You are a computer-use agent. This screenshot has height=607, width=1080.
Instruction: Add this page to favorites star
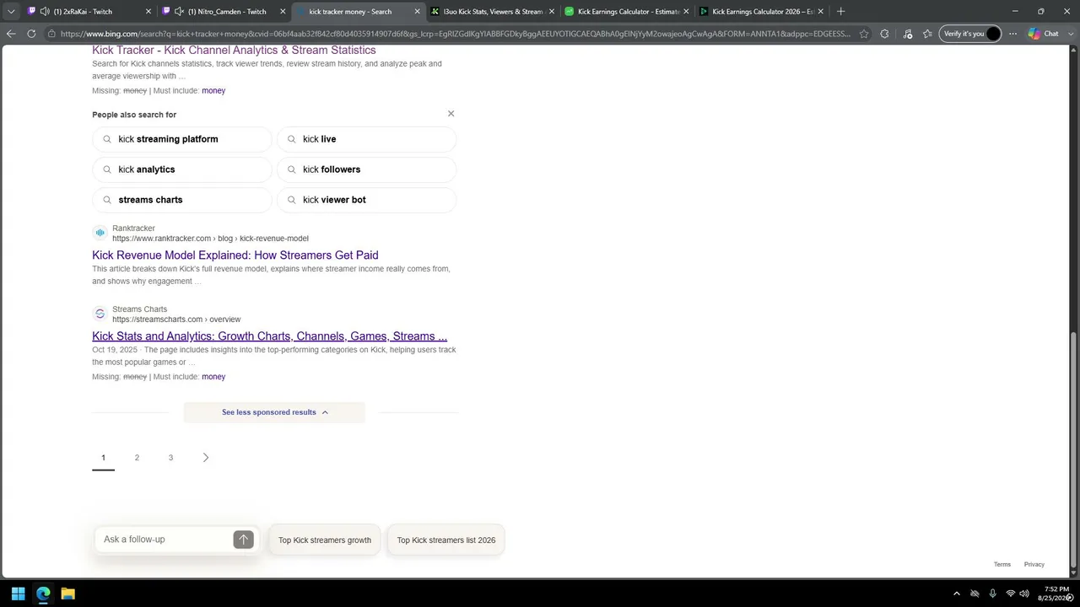864,34
